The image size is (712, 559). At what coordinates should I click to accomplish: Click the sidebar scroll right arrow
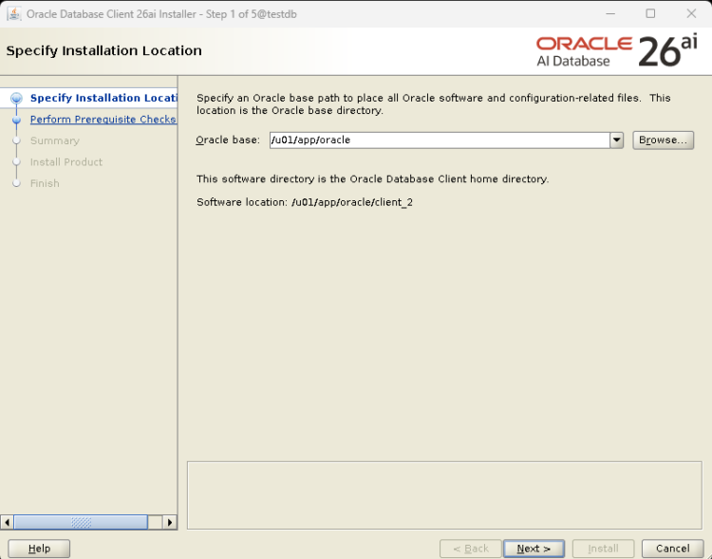[x=169, y=522]
